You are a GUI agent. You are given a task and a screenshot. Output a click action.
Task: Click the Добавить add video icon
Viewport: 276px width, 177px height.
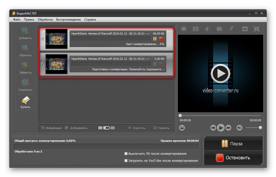pyautogui.click(x=25, y=33)
